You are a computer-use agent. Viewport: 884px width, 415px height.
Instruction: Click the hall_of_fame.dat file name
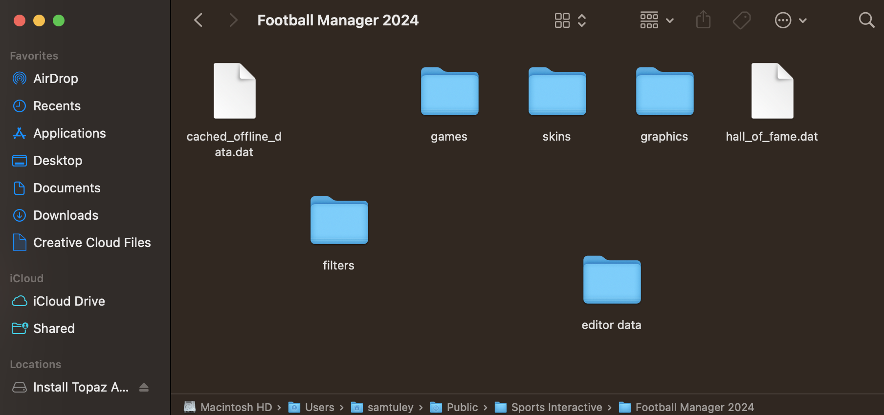(x=772, y=137)
